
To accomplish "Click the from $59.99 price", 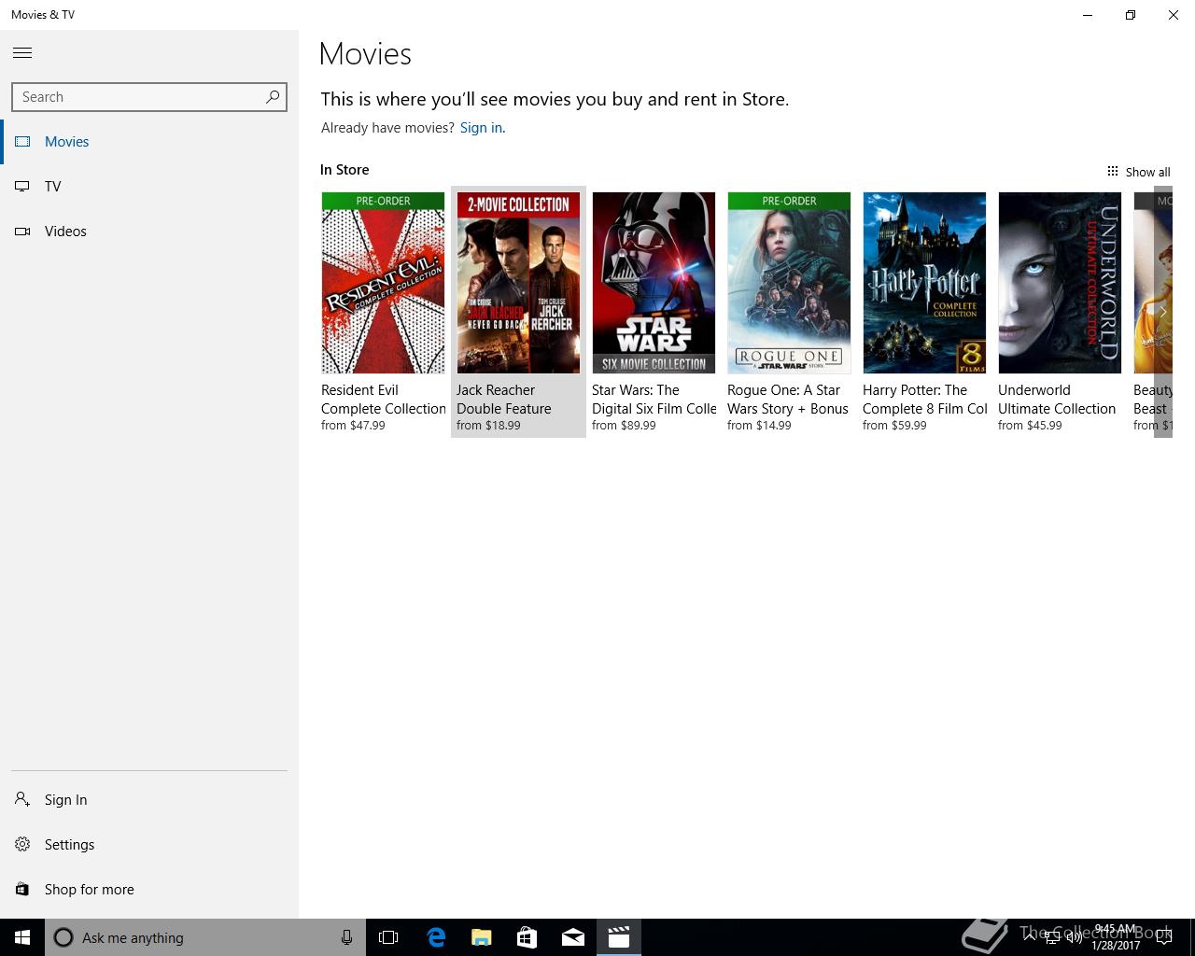I will pos(894,426).
